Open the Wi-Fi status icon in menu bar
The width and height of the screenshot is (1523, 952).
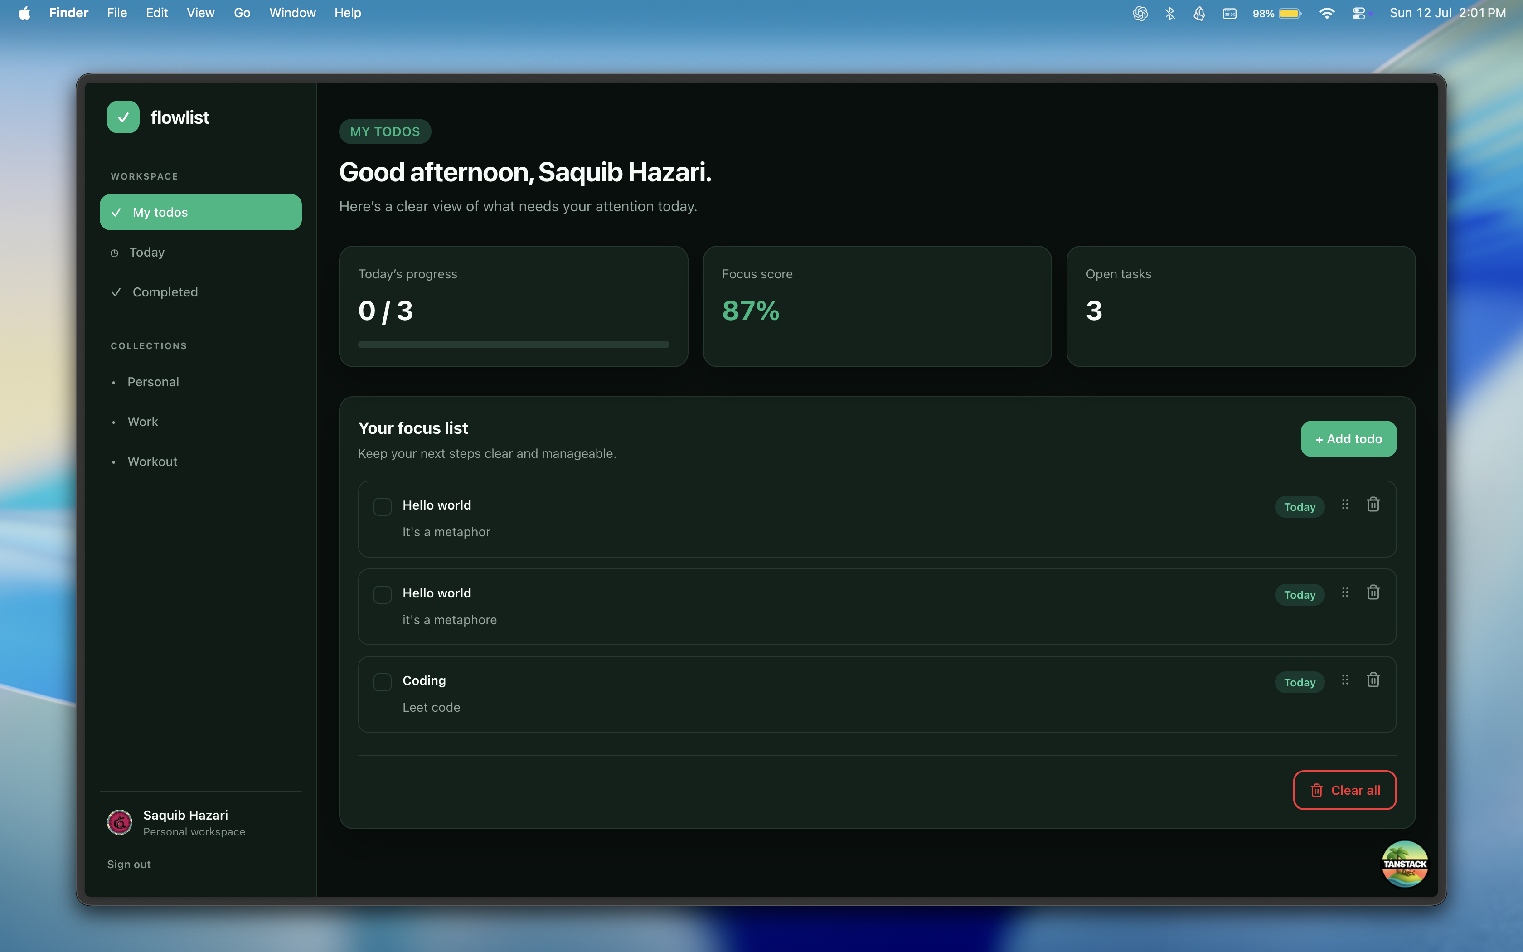(x=1327, y=13)
